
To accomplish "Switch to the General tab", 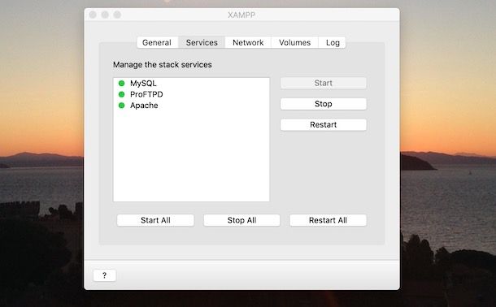I will [x=157, y=42].
